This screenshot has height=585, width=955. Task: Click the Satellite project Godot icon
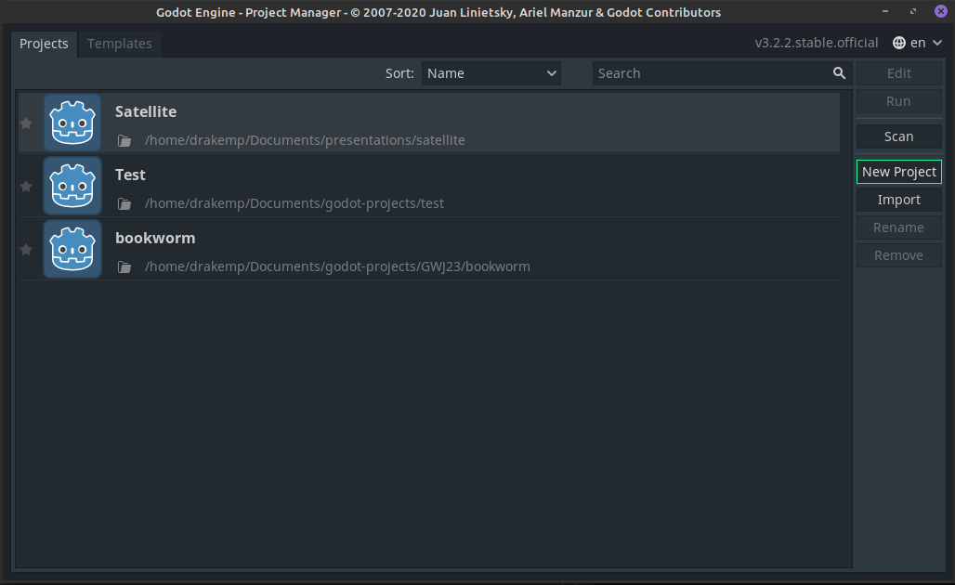click(72, 123)
